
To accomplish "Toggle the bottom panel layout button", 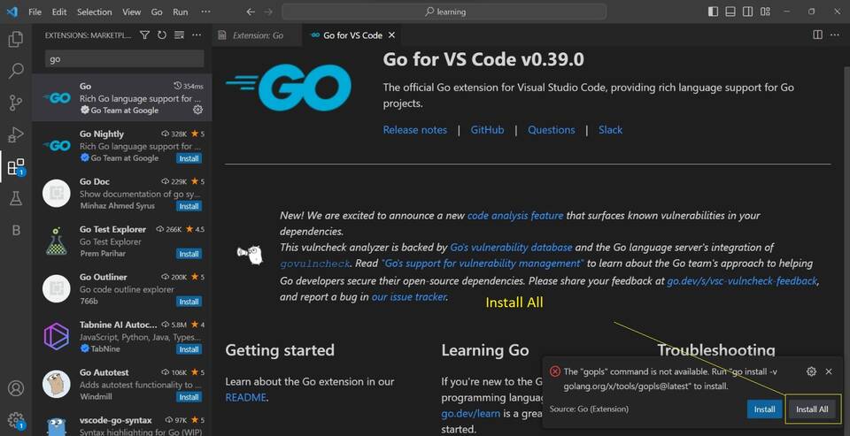I will 750,12.
